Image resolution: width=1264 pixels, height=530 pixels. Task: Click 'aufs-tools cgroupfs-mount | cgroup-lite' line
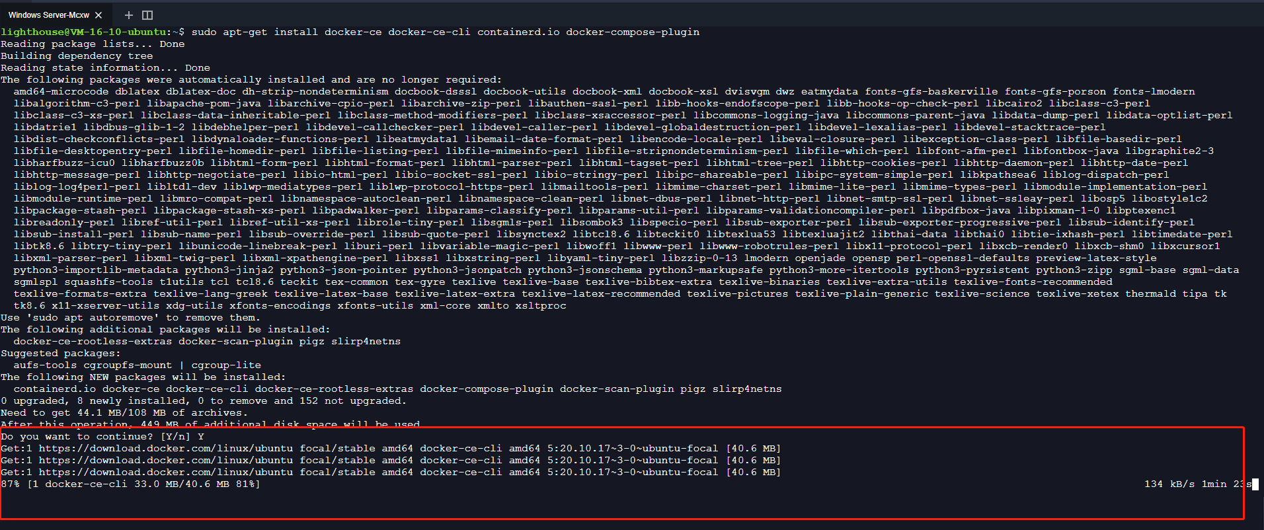[x=137, y=365]
